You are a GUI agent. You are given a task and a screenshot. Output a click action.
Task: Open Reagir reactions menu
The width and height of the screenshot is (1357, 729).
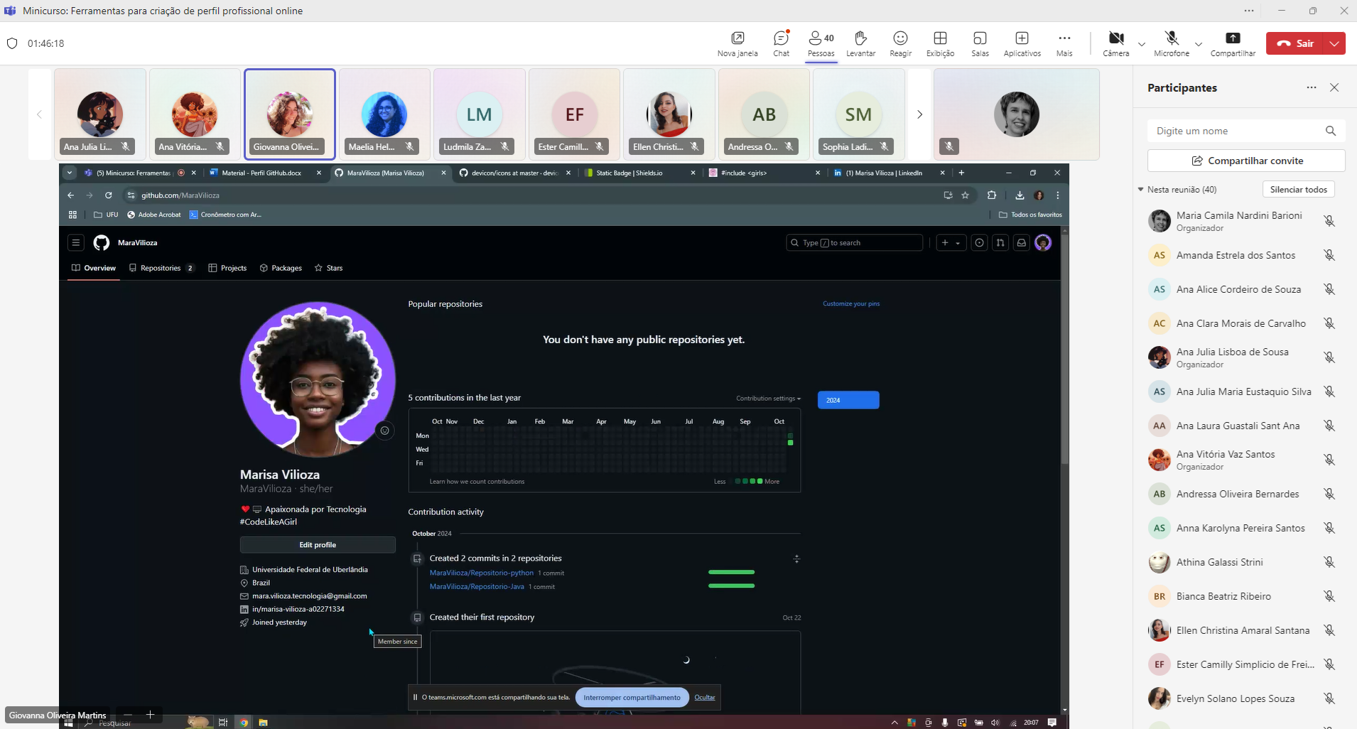[900, 43]
